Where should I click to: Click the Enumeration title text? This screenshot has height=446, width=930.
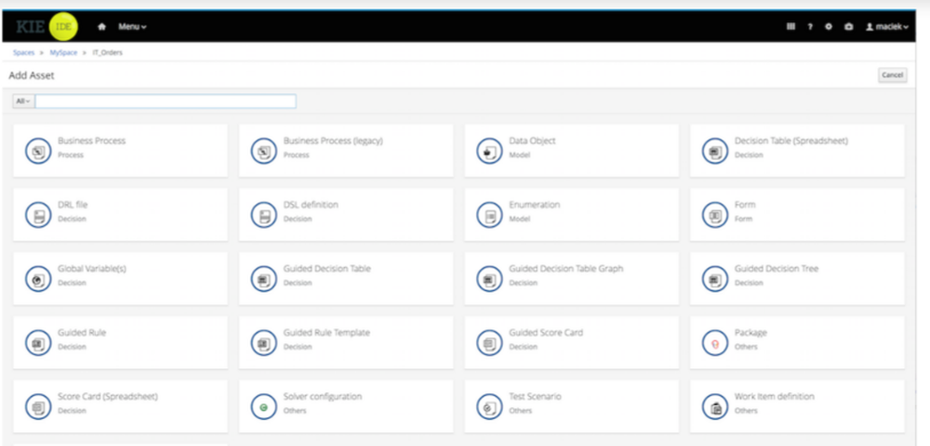535,205
